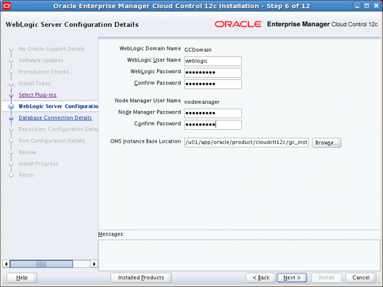This screenshot has width=383, height=287.
Task: Click the Install Progress step
Action: pos(38,164)
